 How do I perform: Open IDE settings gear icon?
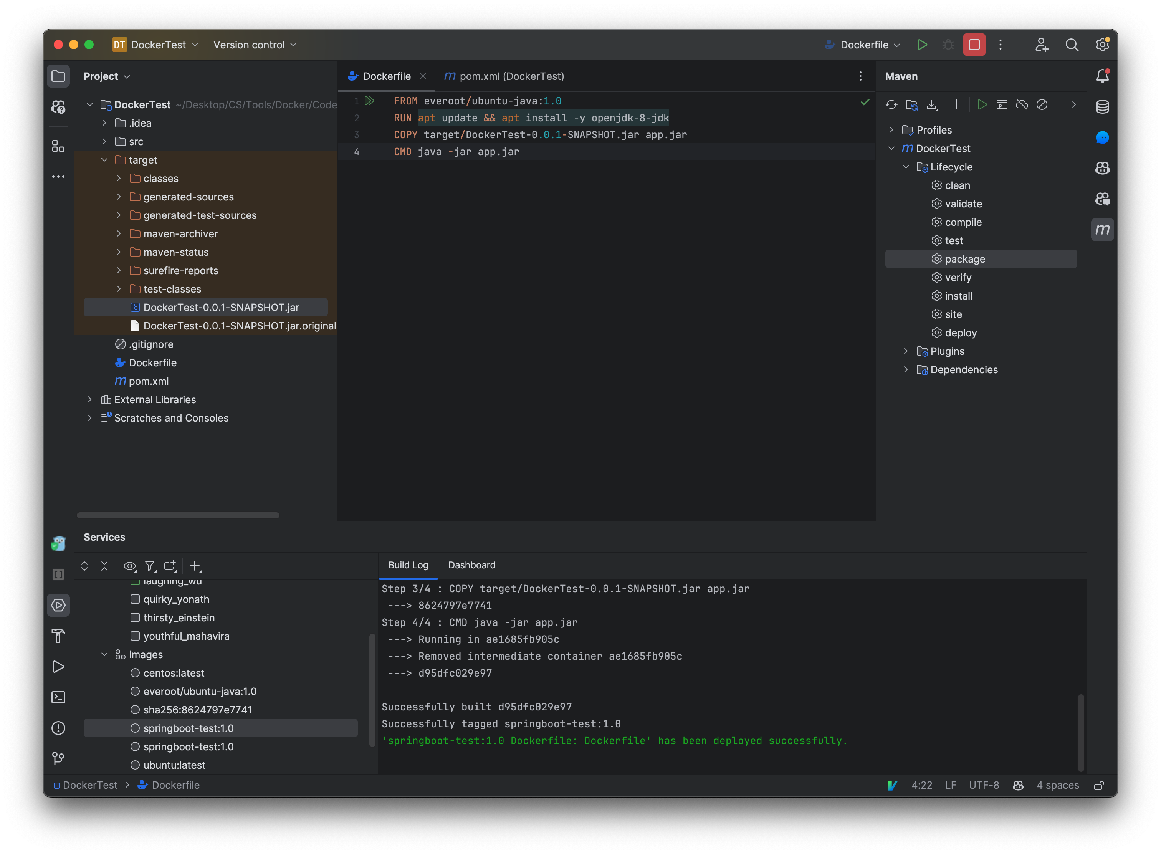click(x=1102, y=45)
